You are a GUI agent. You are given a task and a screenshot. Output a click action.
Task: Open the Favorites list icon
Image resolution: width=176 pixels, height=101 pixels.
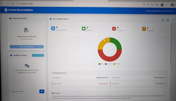tap(157, 5)
